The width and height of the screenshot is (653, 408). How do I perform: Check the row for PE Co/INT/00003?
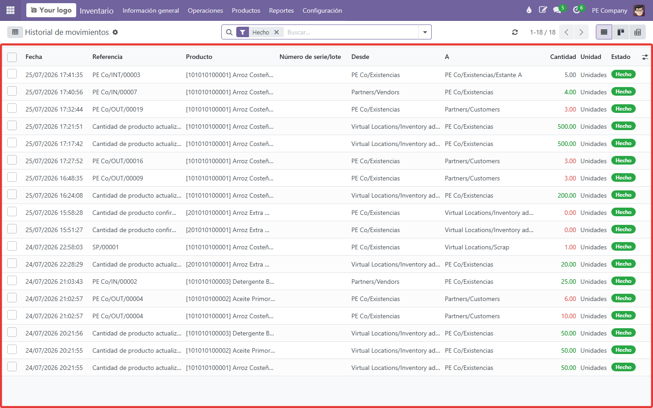tap(12, 74)
